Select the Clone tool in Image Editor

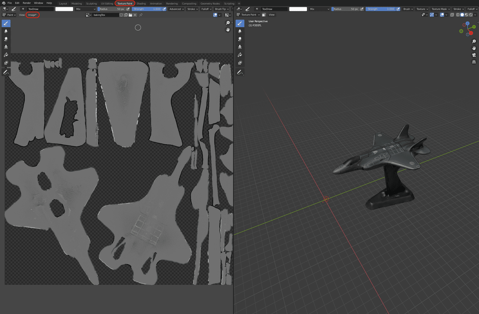pos(6,47)
